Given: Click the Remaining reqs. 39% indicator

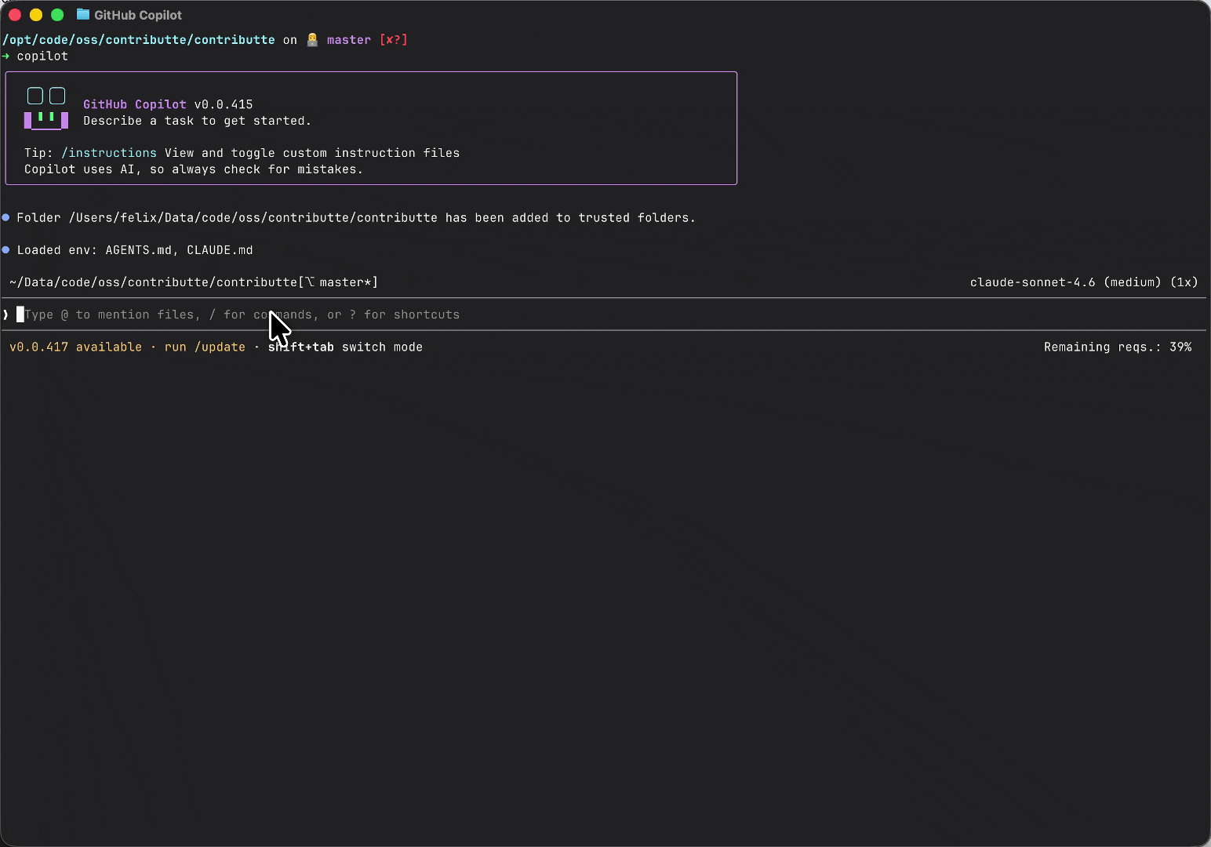Looking at the screenshot, I should (1117, 347).
